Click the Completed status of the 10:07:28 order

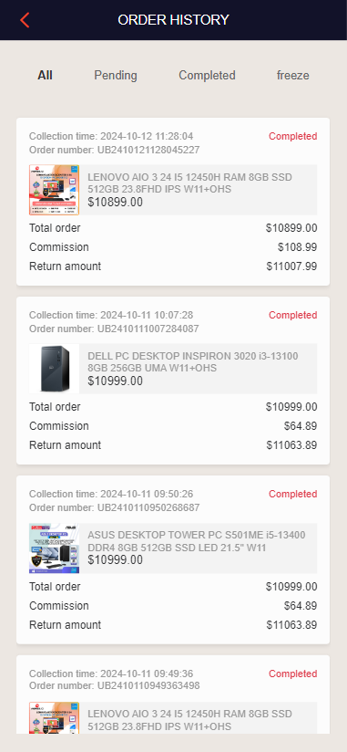[293, 315]
